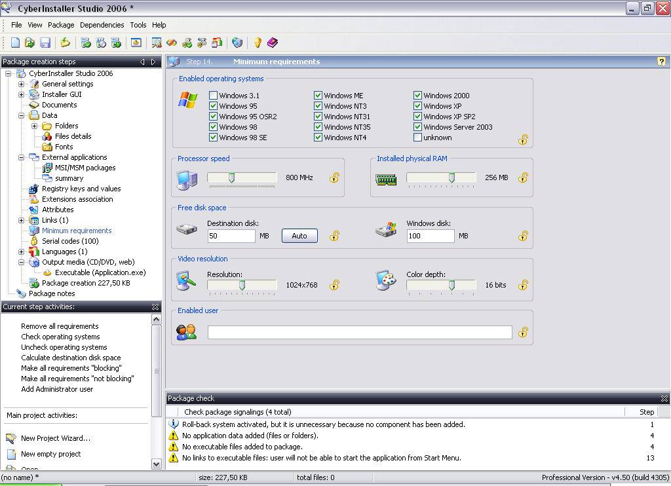Enable the Windows 3.1 checkbox

coord(213,96)
